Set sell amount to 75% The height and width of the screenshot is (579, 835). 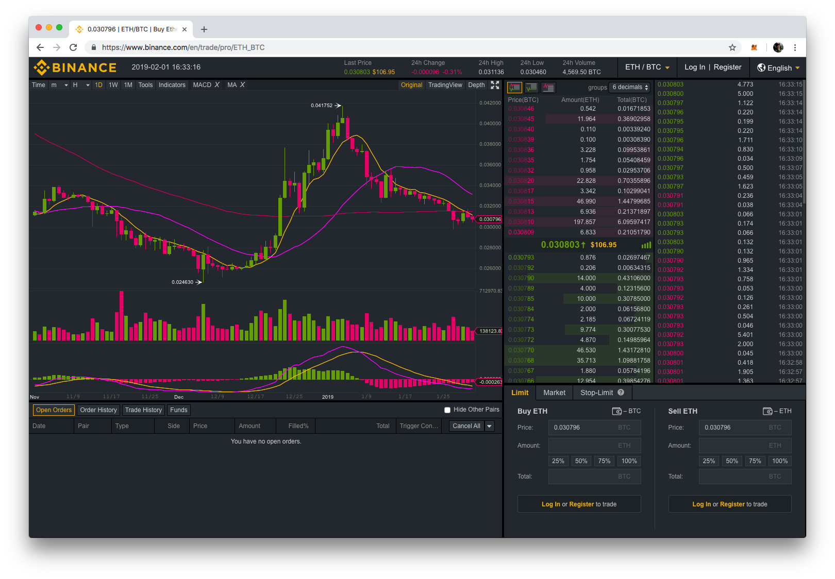coord(755,461)
